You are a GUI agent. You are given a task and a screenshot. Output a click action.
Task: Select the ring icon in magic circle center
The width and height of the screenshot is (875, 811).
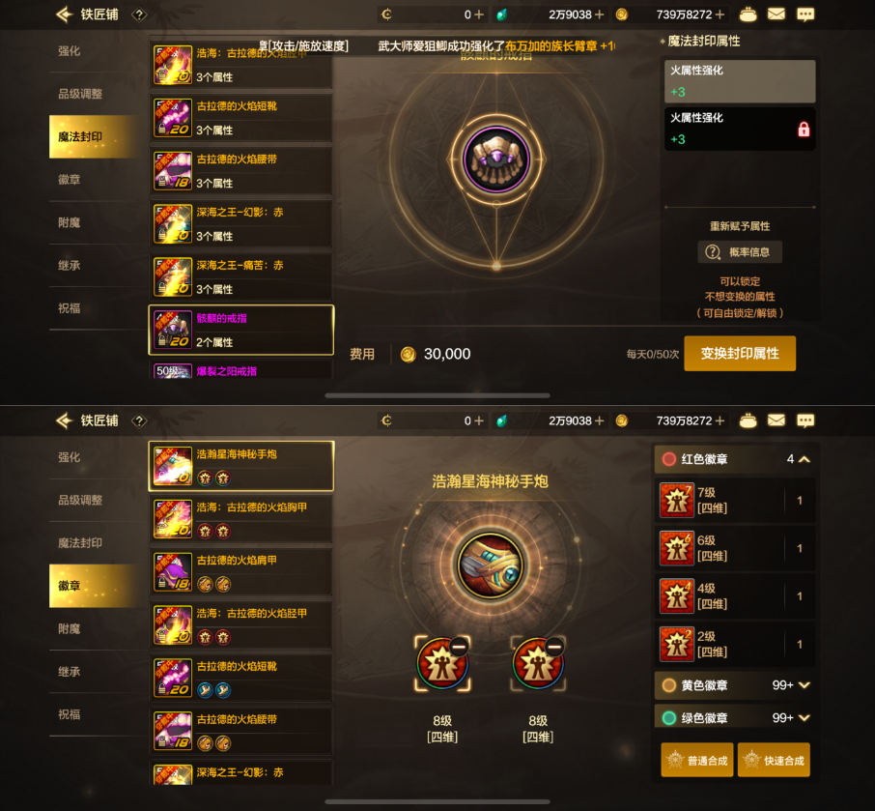pos(496,159)
